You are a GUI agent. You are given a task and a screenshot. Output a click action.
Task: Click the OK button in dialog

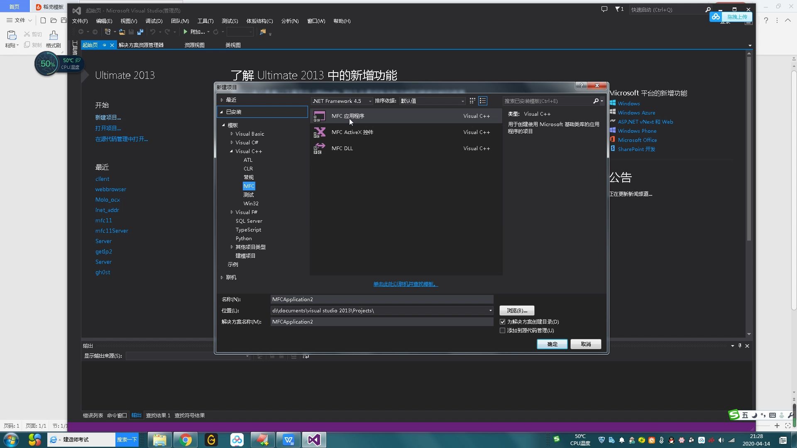click(552, 344)
